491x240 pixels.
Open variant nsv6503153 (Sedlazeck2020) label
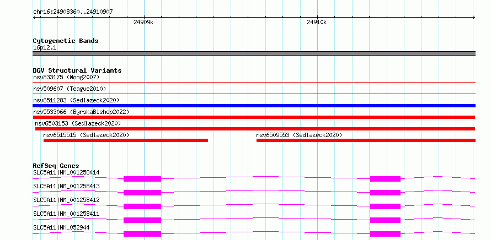(x=78, y=123)
